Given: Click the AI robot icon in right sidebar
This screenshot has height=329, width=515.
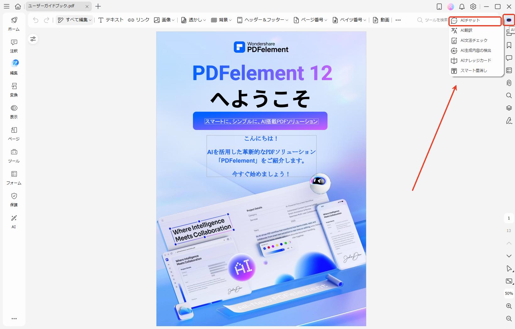Looking at the screenshot, I should click(509, 20).
